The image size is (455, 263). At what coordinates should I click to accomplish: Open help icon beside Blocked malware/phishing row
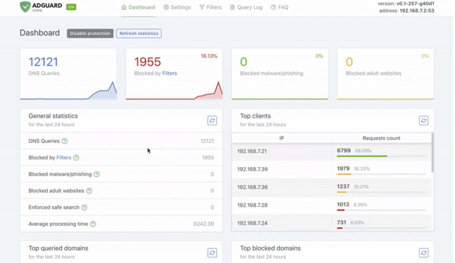click(x=97, y=174)
